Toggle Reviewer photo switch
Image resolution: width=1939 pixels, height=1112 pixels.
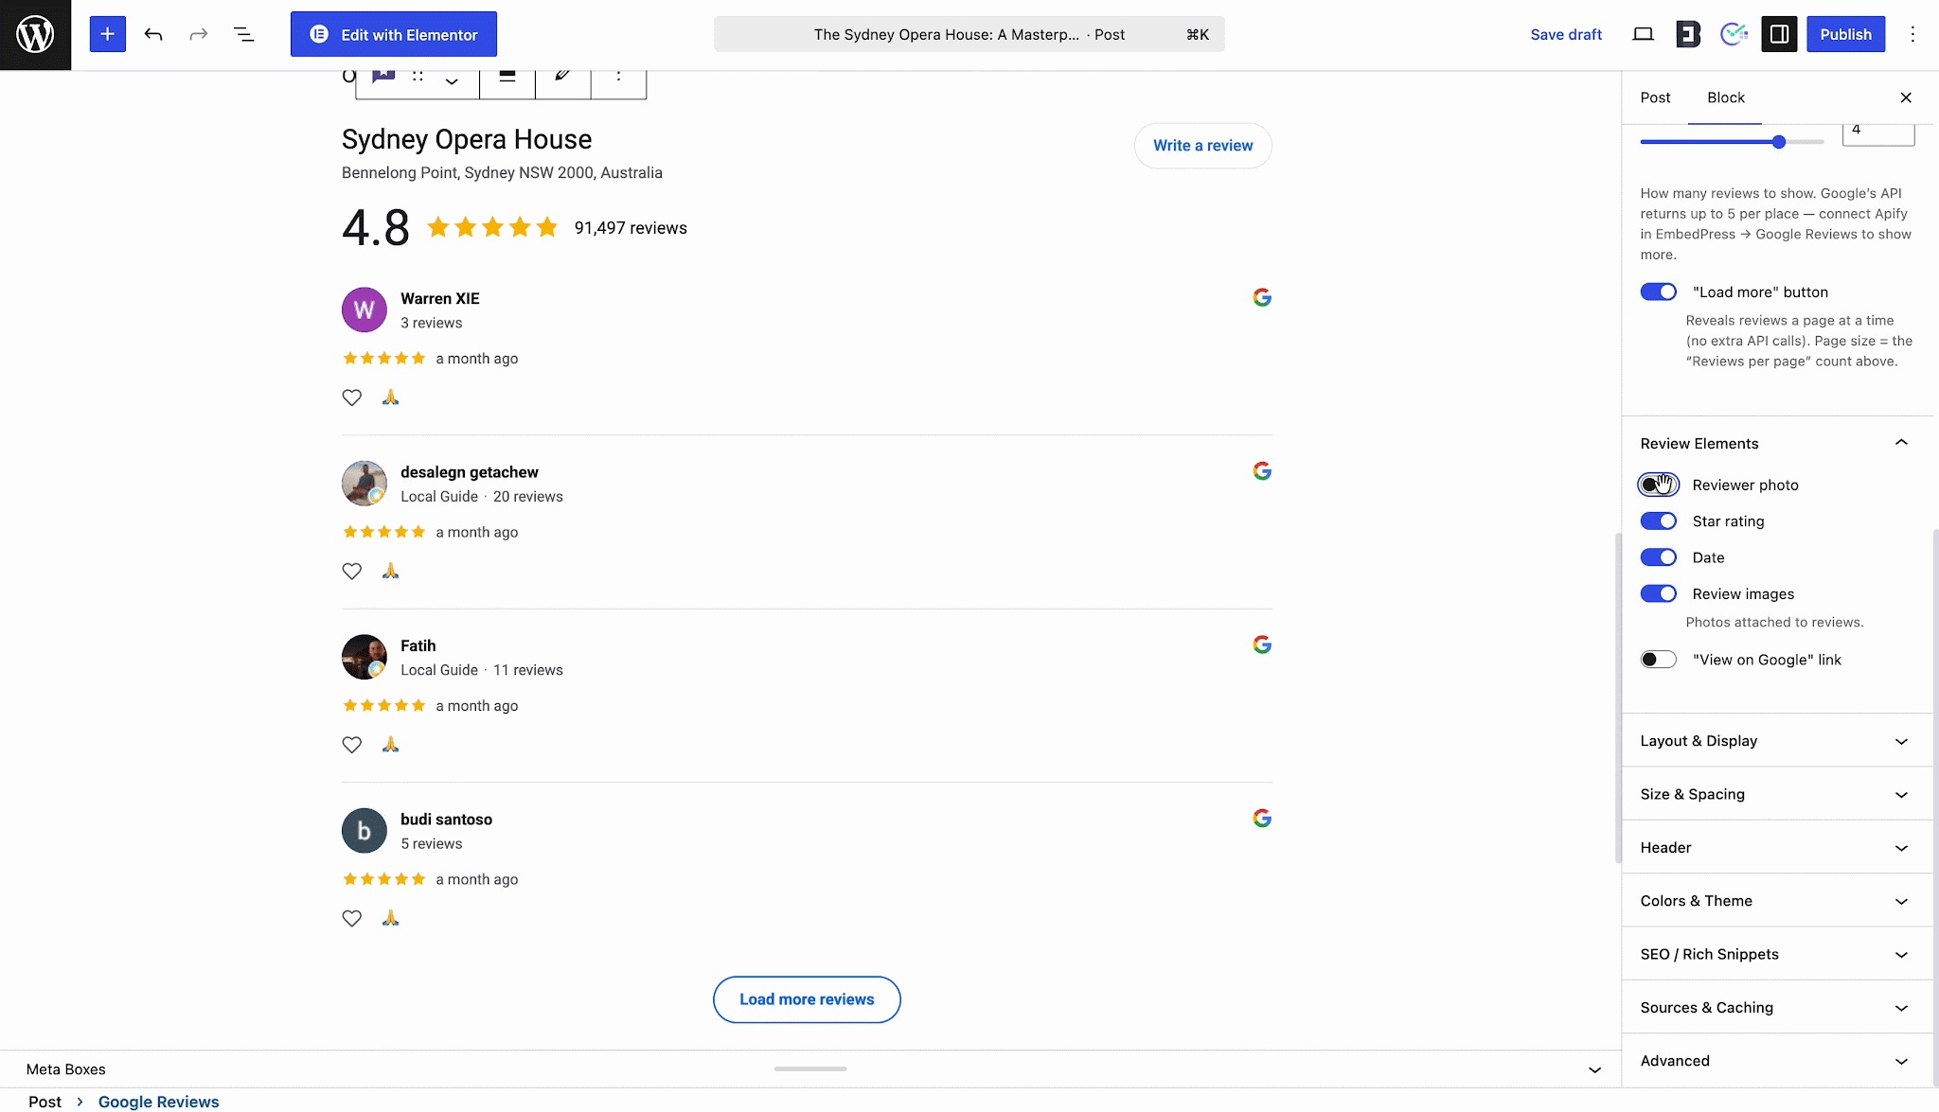tap(1658, 485)
